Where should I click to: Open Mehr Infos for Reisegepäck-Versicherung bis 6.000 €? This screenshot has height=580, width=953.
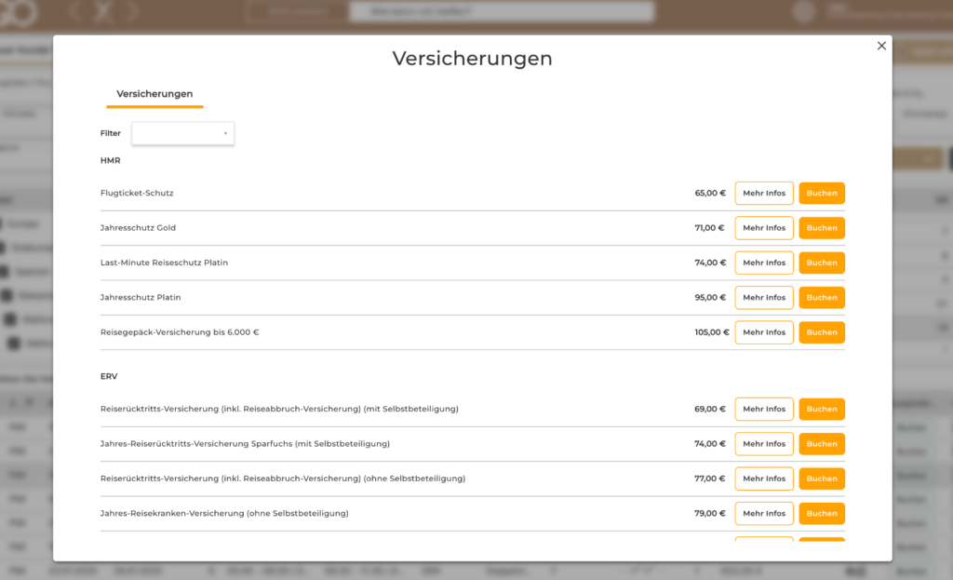764,332
